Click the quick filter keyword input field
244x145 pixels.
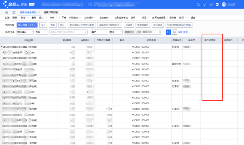click(69, 32)
